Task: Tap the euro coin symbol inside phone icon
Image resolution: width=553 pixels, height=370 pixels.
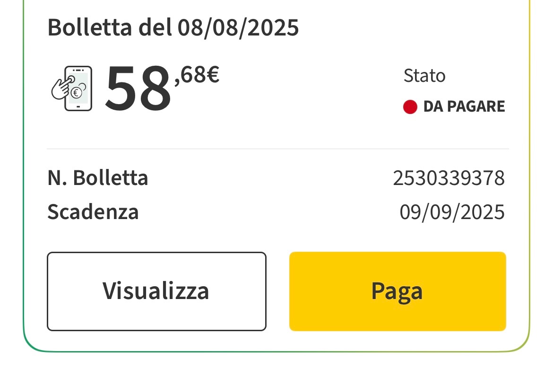Action: 76,93
